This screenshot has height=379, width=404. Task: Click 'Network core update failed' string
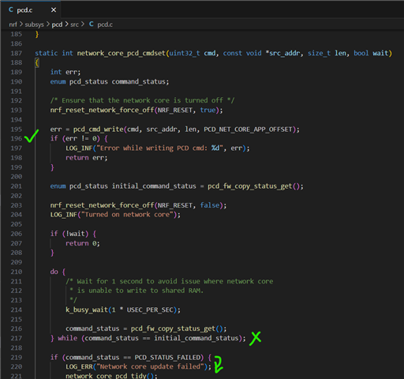(x=150, y=366)
